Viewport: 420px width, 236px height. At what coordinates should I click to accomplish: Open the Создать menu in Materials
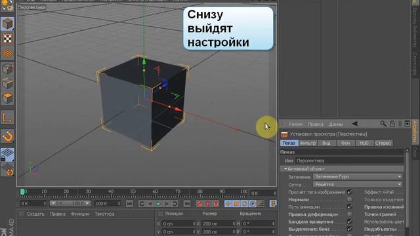click(x=35, y=214)
